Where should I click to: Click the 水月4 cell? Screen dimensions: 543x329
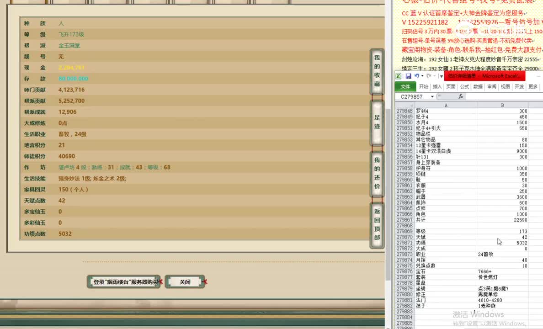pyautogui.click(x=446, y=122)
